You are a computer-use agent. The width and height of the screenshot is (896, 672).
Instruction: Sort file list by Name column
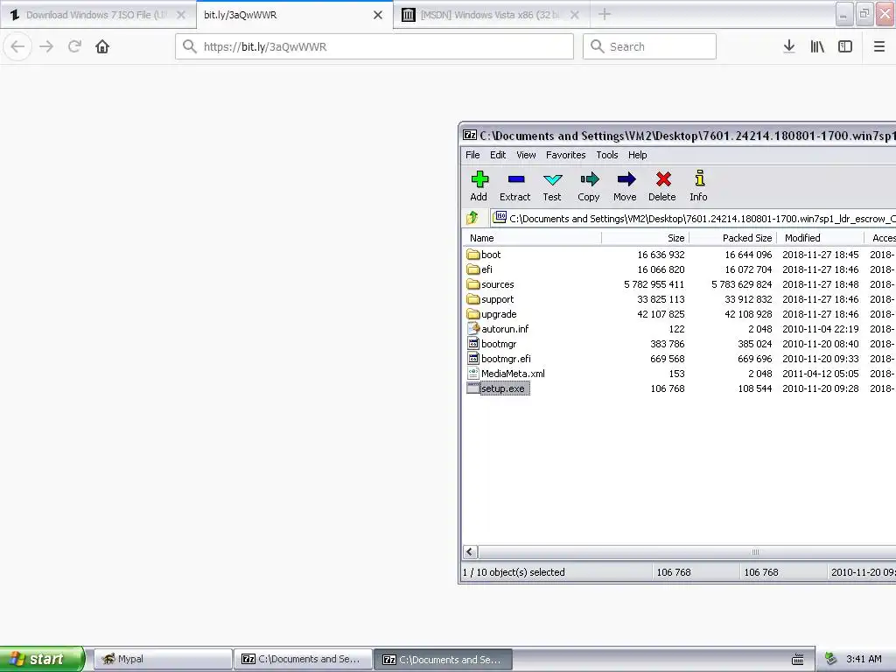531,238
